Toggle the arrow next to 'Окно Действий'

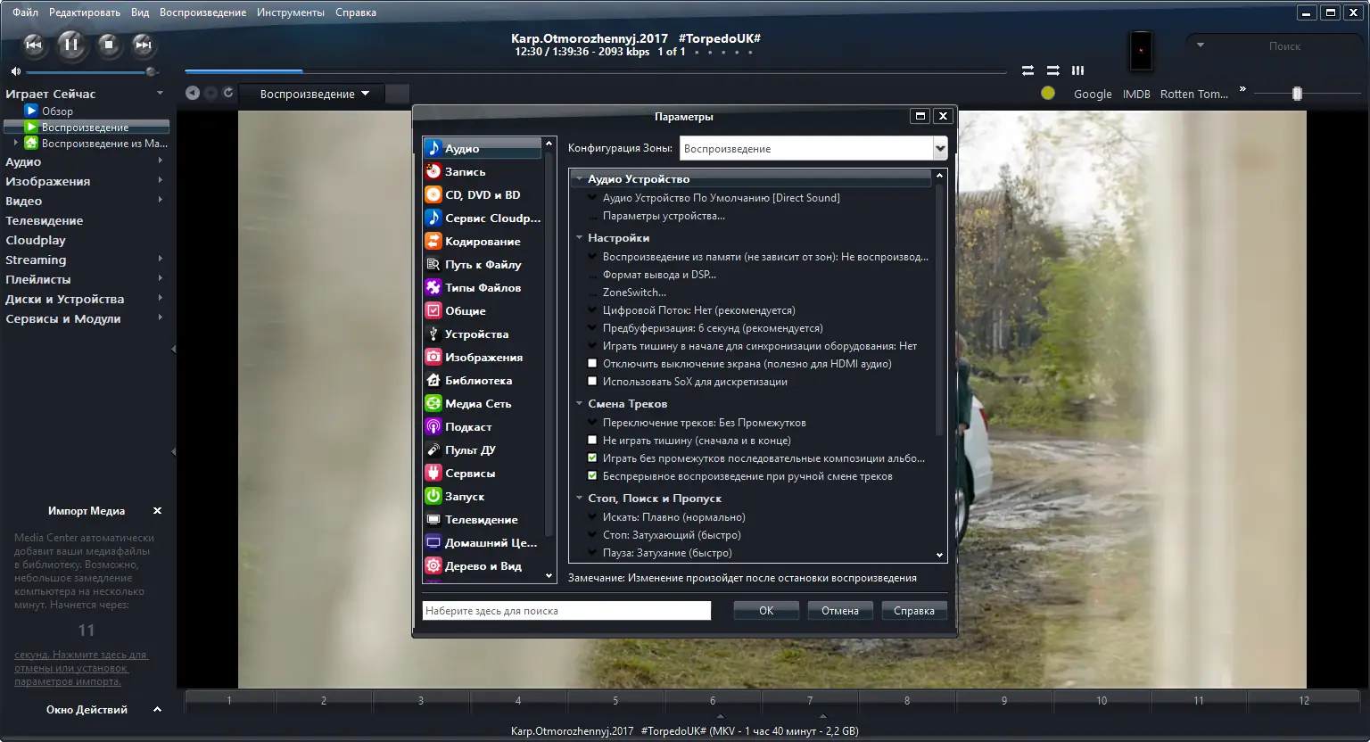tap(157, 710)
